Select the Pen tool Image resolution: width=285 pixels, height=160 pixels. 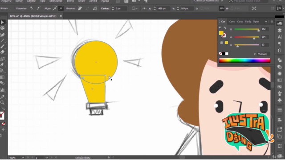point(2,35)
